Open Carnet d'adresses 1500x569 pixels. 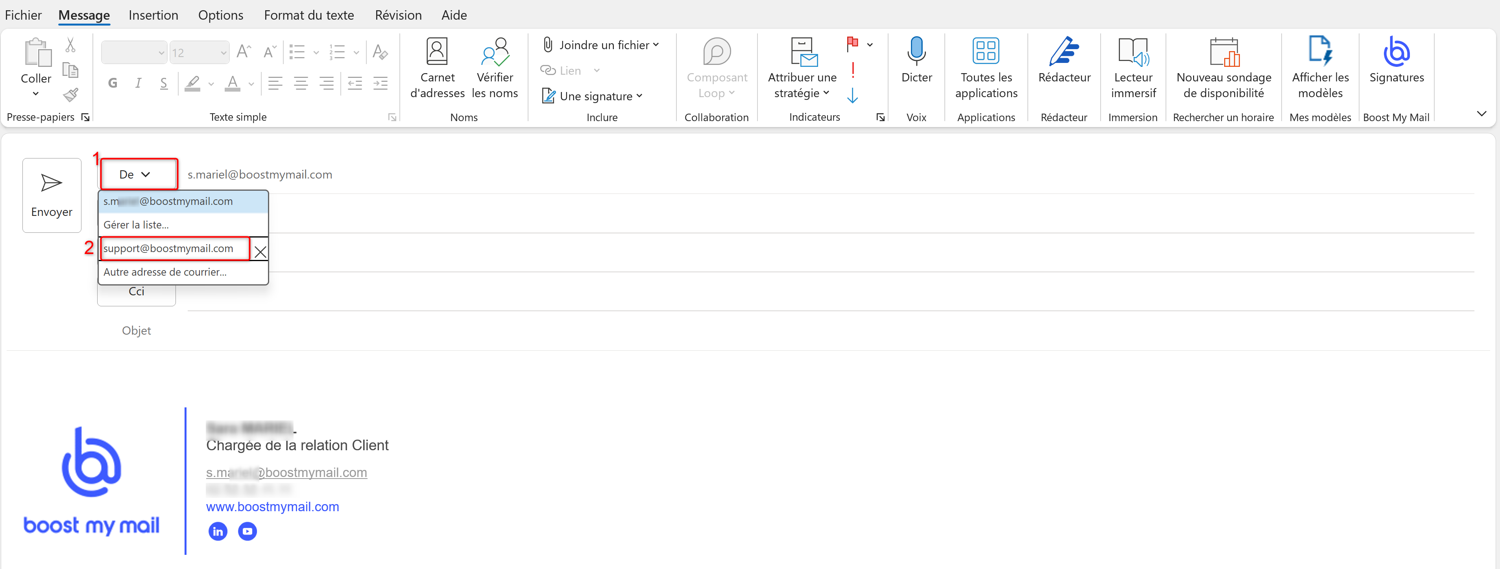pyautogui.click(x=437, y=68)
